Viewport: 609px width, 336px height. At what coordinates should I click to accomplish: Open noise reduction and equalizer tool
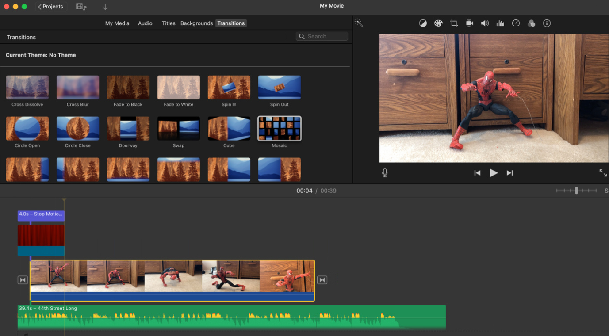click(500, 23)
